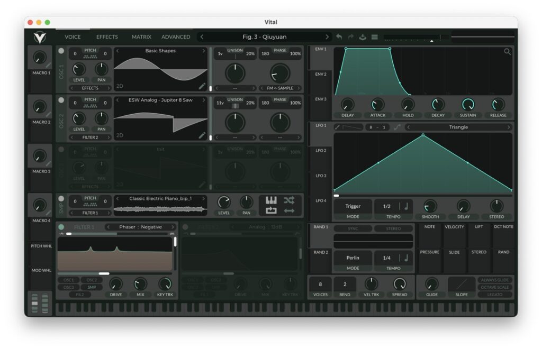Enable SMP input on Filter 1
Screen dimensions: 542x349
click(x=92, y=287)
